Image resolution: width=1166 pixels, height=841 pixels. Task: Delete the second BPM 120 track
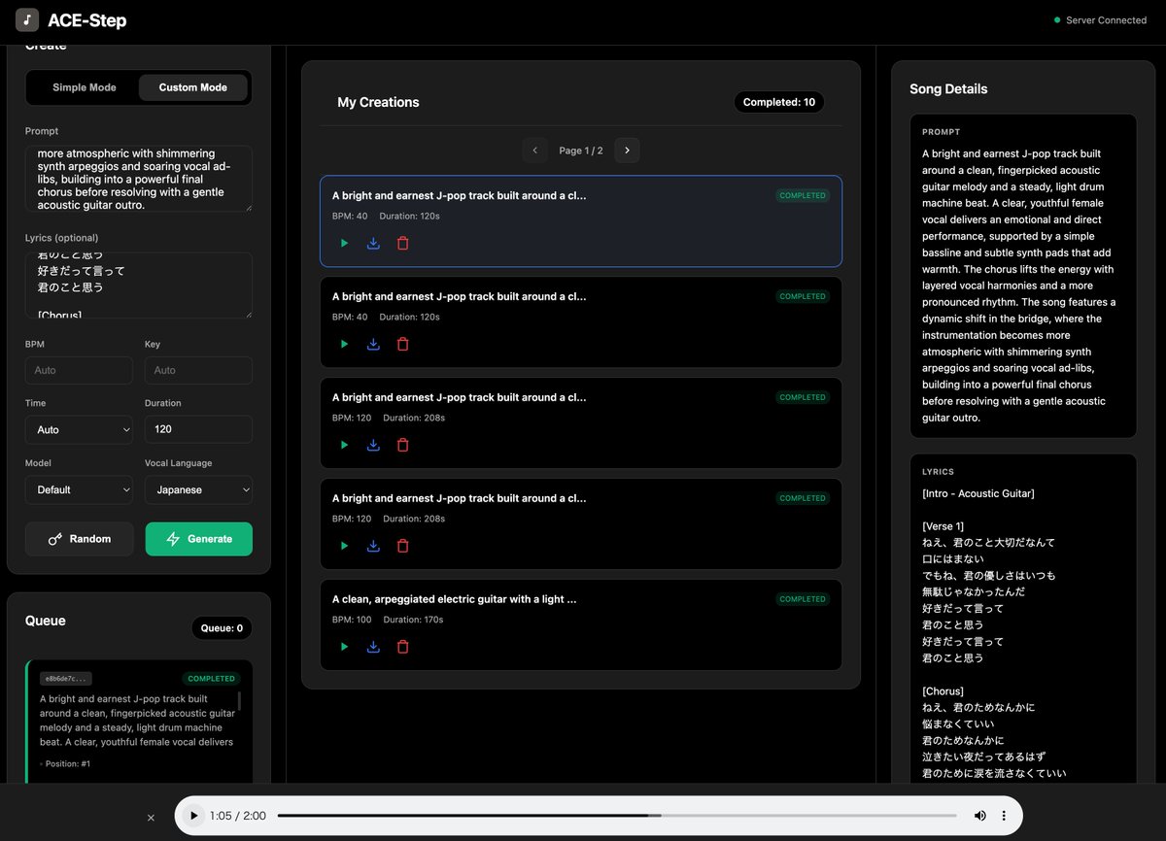click(403, 546)
